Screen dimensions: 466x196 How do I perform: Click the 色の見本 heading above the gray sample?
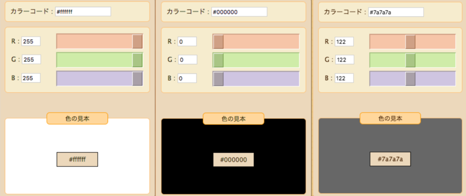pyautogui.click(x=390, y=118)
